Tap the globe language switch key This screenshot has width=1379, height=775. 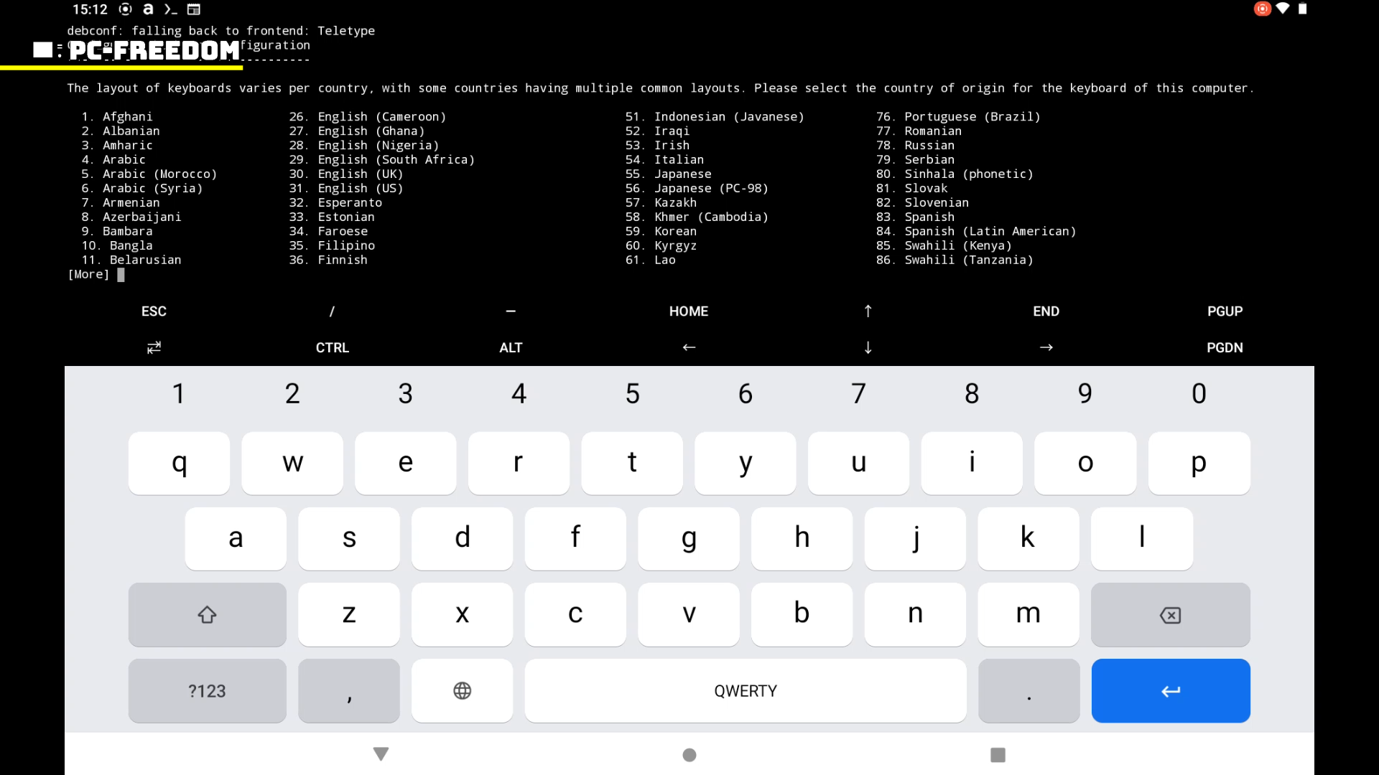[462, 690]
